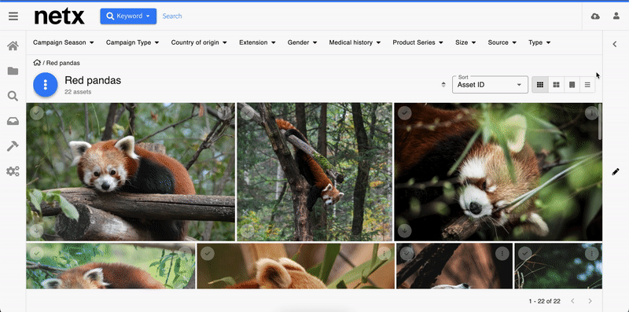
Task: Expand the Country of origin filter
Action: point(199,42)
